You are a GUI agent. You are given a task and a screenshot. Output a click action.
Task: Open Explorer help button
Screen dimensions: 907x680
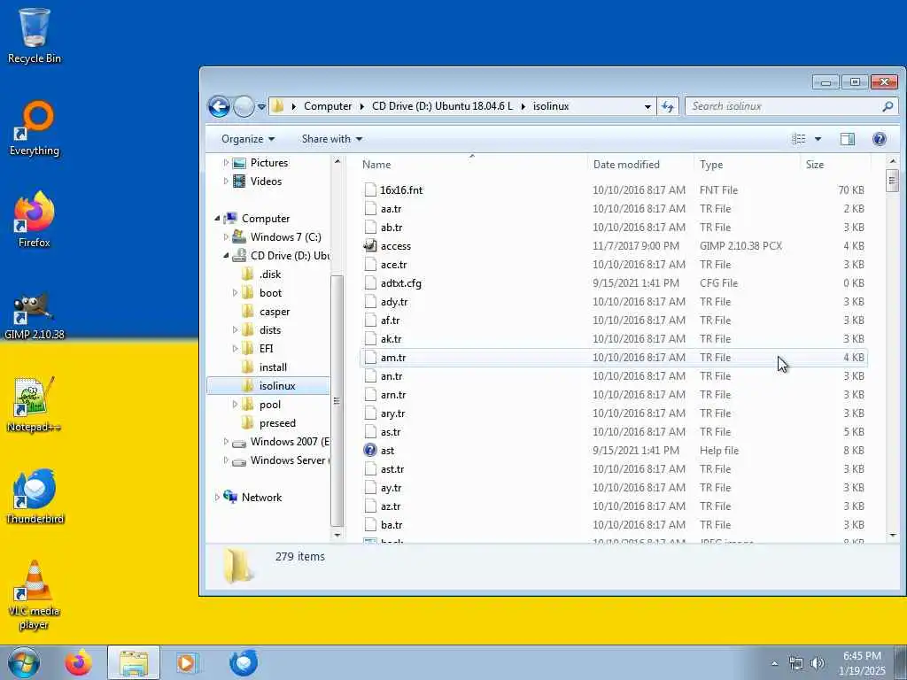coord(880,139)
